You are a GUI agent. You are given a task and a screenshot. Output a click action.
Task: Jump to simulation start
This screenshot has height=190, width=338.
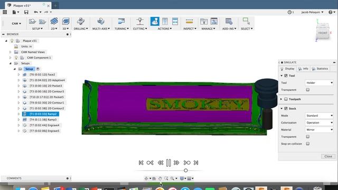[x=141, y=163]
